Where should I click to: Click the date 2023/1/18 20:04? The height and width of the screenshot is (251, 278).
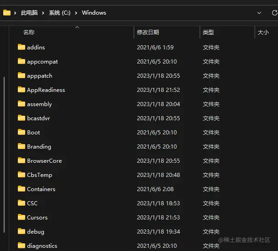tap(158, 104)
